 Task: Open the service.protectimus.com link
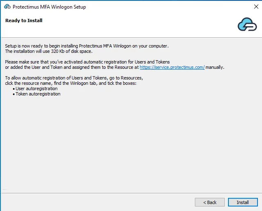[x=172, y=67]
